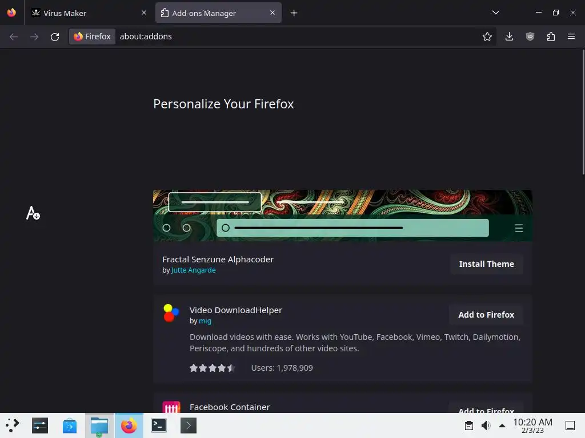
Task: Click the Video DownloadHelper title
Action: coord(236,310)
